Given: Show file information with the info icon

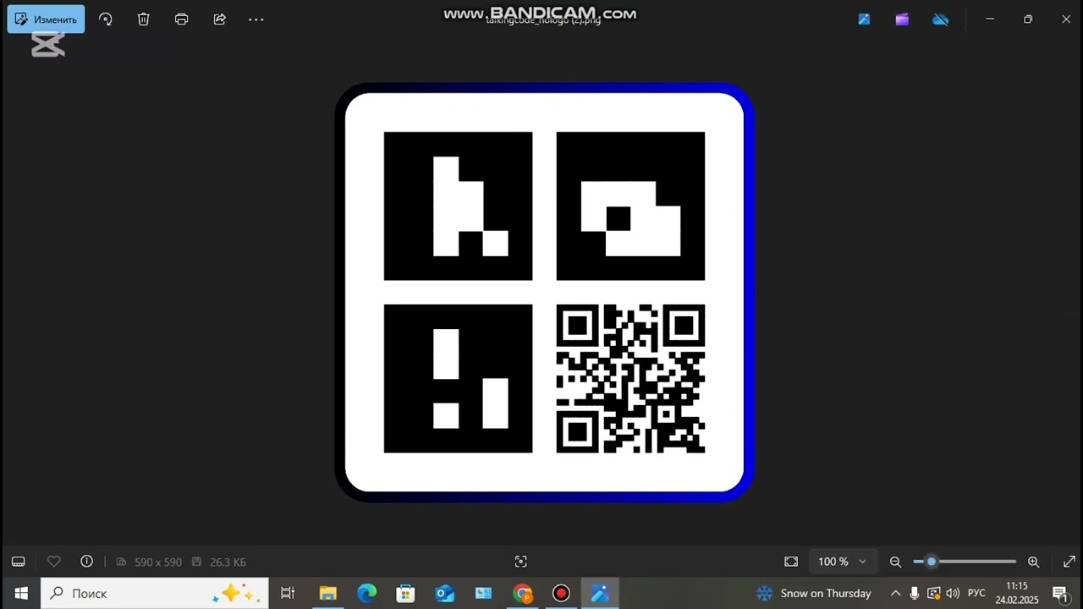Looking at the screenshot, I should pyautogui.click(x=86, y=562).
